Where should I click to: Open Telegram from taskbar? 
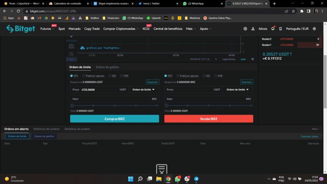point(196,179)
